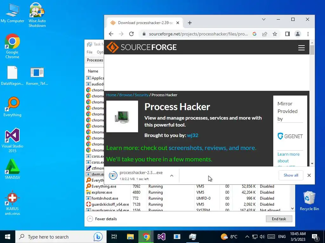Select the DataWagon file on desktop
Viewport: 325px width, 243px height.
point(12,75)
